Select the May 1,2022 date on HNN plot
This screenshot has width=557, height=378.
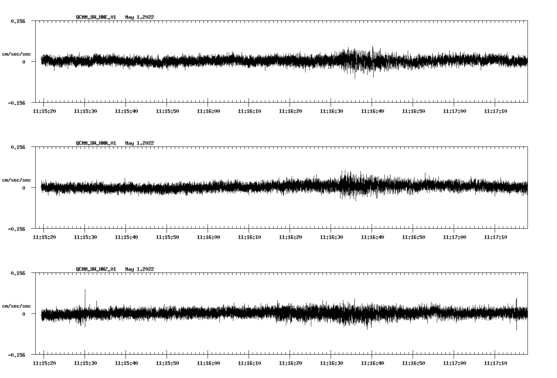[140, 143]
